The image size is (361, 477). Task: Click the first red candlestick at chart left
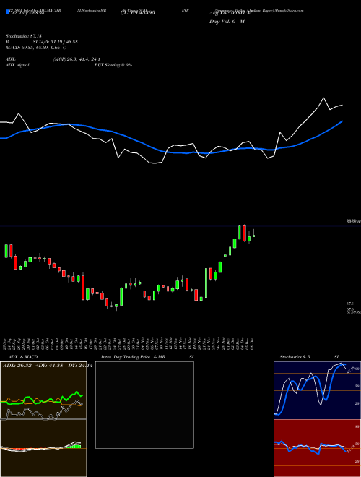point(11,251)
